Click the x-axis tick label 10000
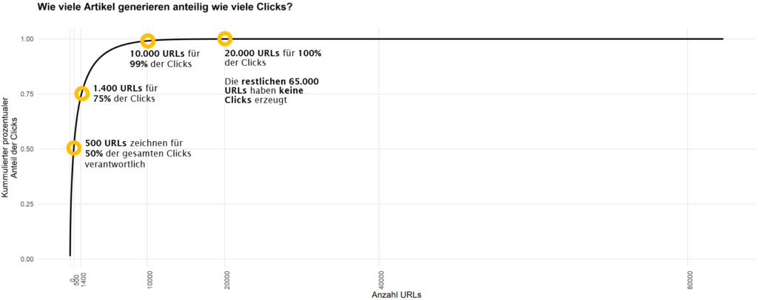Viewport: 758px width, 300px height. [x=150, y=282]
